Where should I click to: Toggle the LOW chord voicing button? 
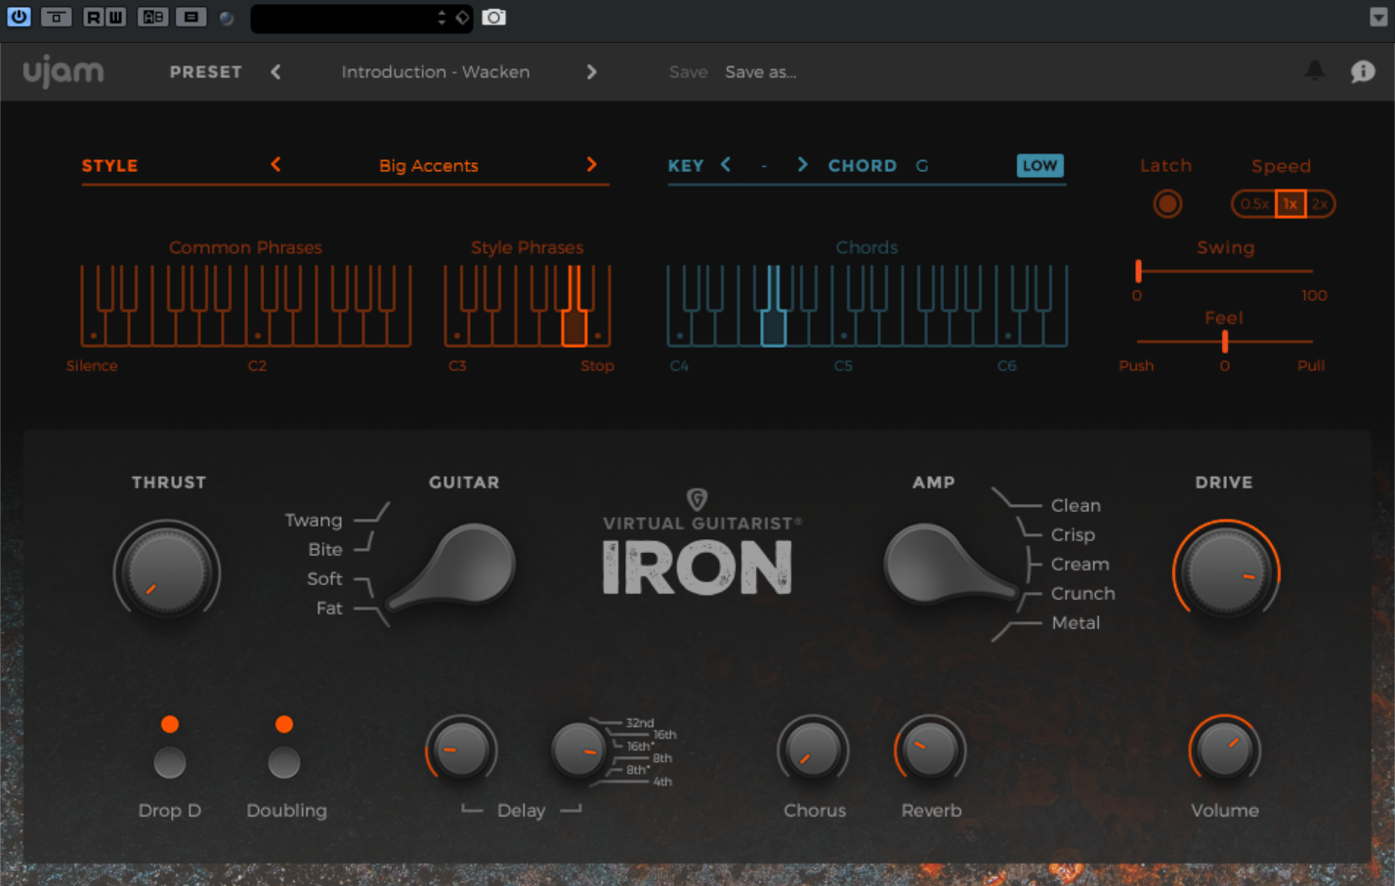coord(1039,165)
